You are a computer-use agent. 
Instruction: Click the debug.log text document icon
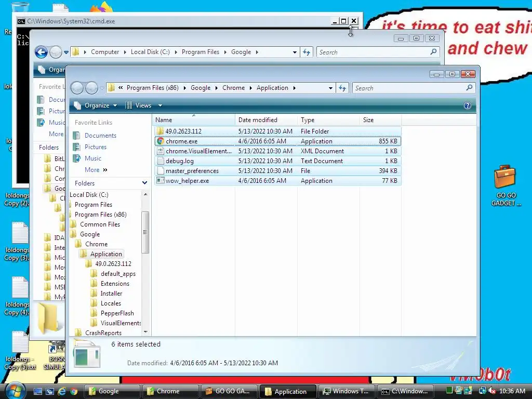point(160,161)
